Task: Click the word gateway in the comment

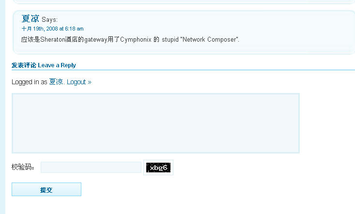Action: [x=95, y=40]
